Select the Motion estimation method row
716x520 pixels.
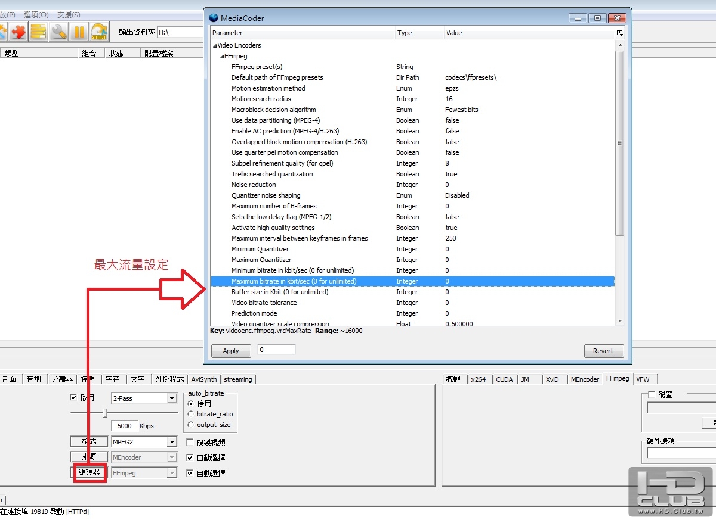(x=412, y=88)
